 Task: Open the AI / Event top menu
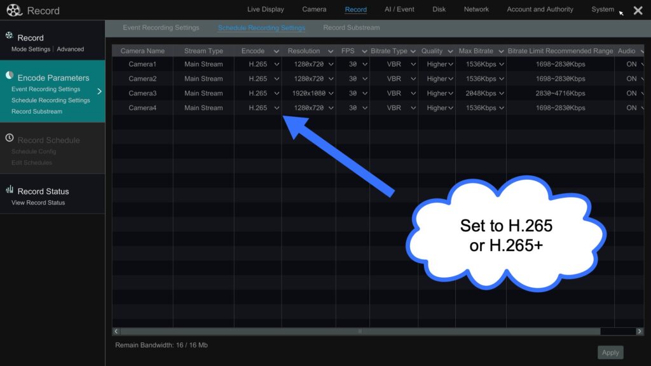coord(399,10)
